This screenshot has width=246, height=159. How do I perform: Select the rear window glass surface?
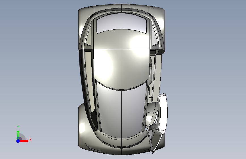tap(122, 23)
